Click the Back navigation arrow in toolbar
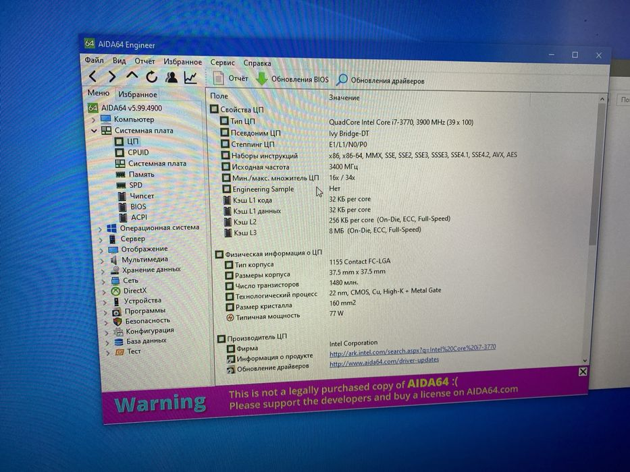The width and height of the screenshot is (630, 472). click(x=93, y=76)
